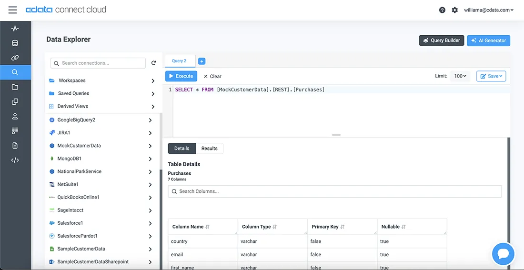
Task: Open the Status activity pulse icon in sidebar
Action: coord(15,29)
